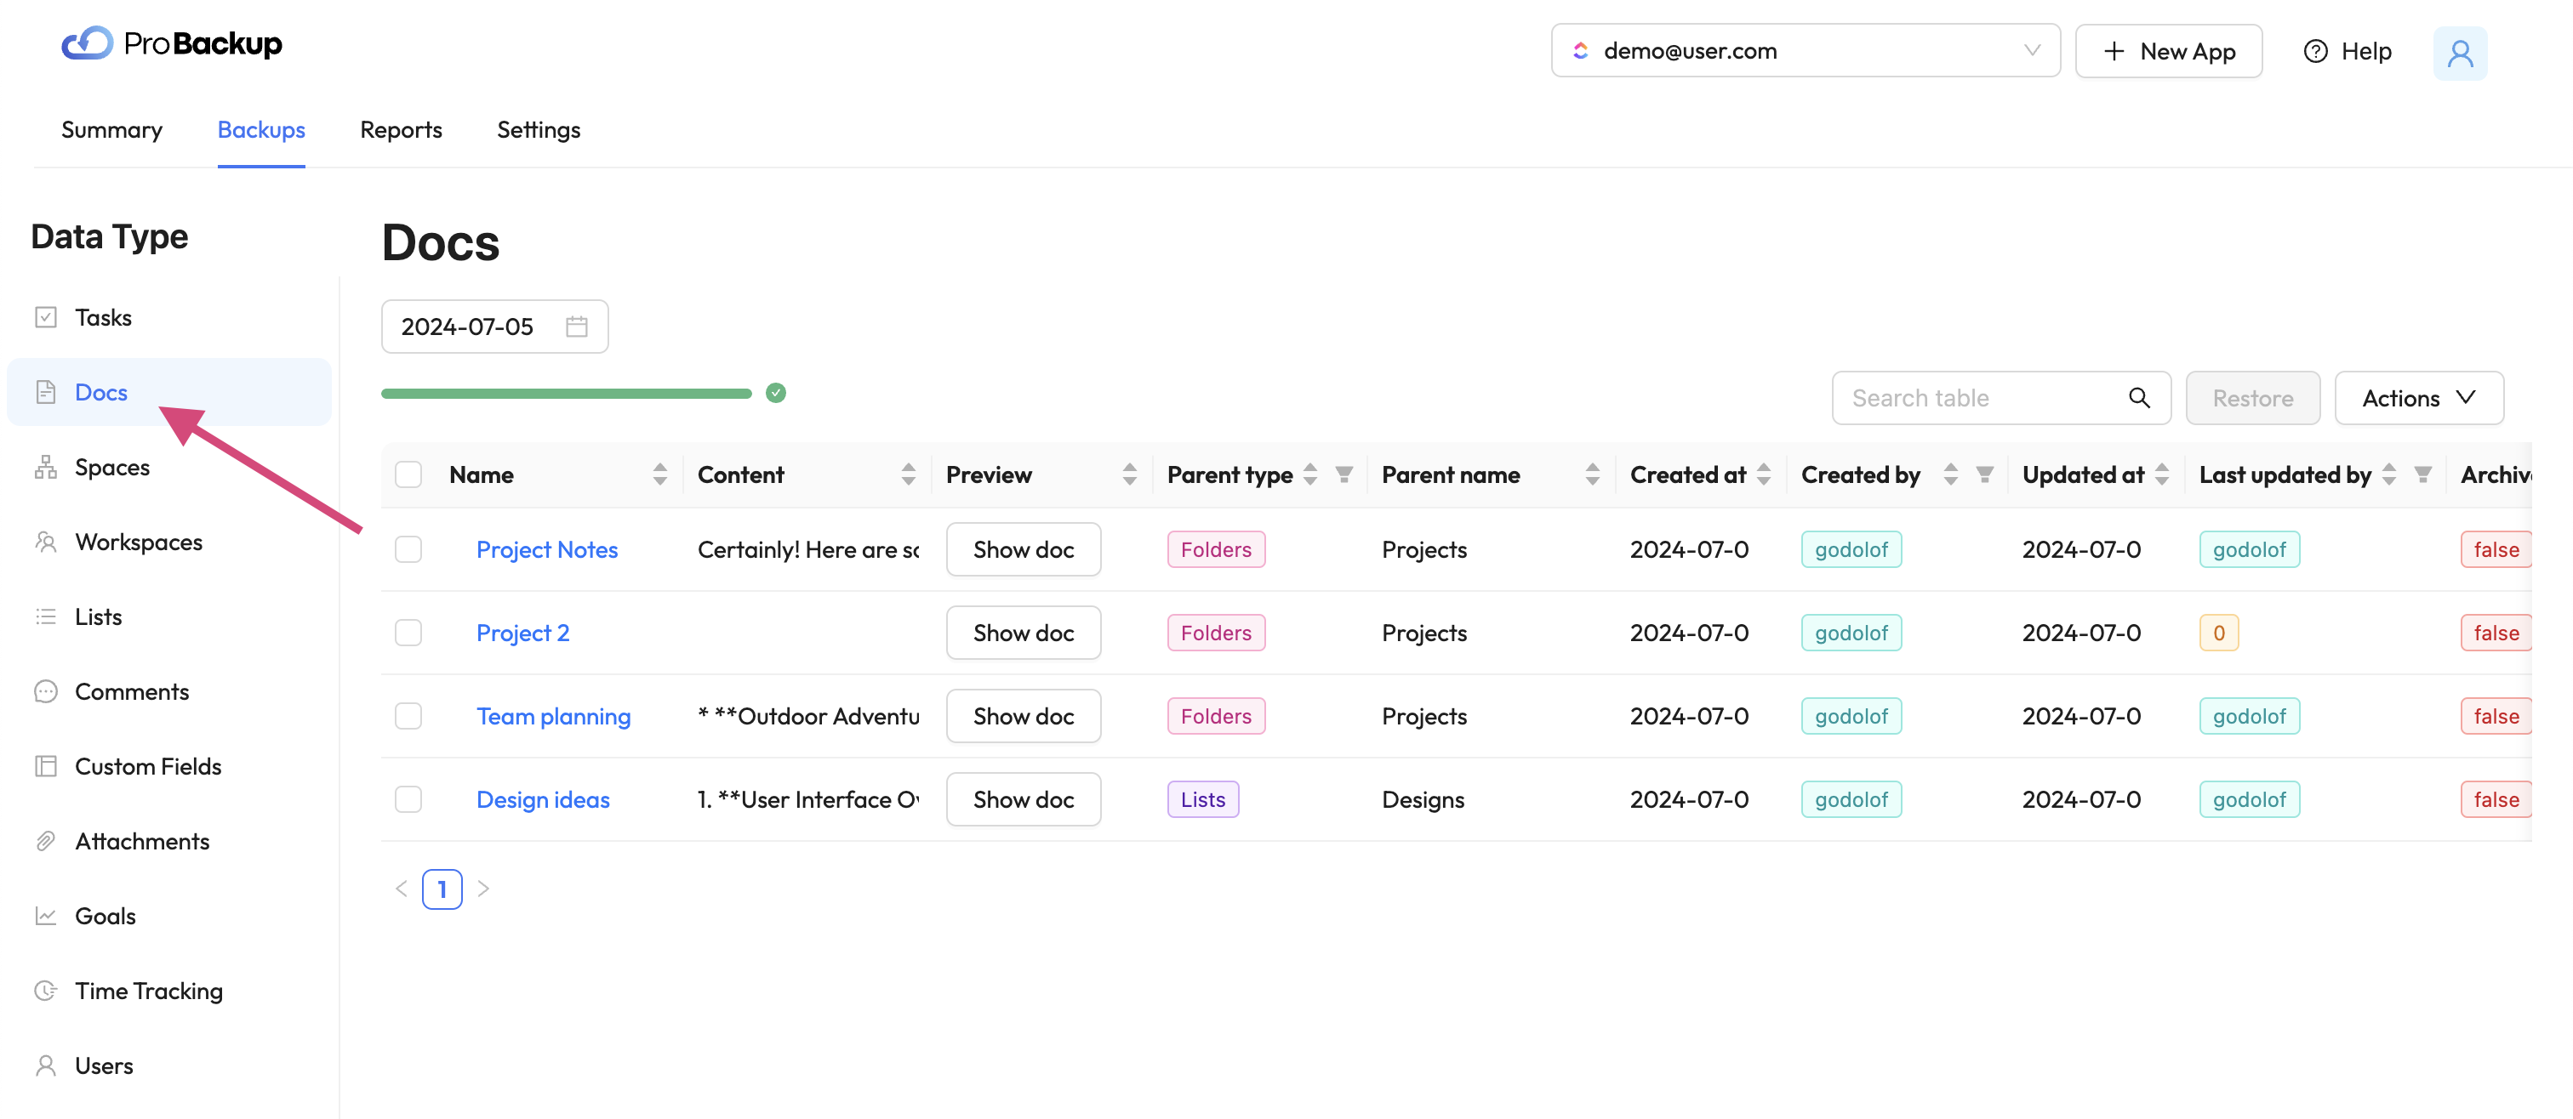Click the orange 0 tag in Project 2 row
The image size is (2573, 1119).
[x=2218, y=633]
